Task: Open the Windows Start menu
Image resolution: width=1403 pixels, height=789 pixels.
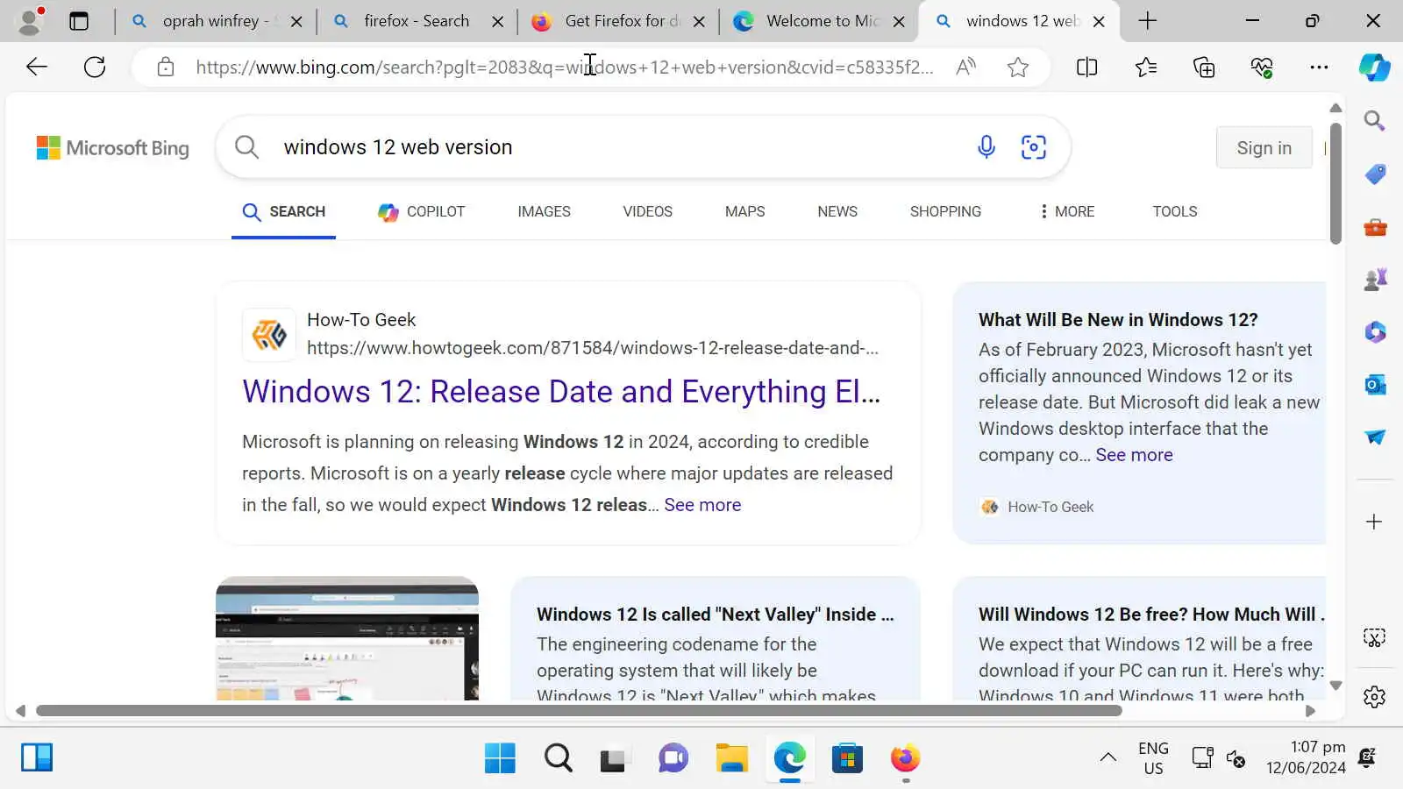Action: point(500,758)
